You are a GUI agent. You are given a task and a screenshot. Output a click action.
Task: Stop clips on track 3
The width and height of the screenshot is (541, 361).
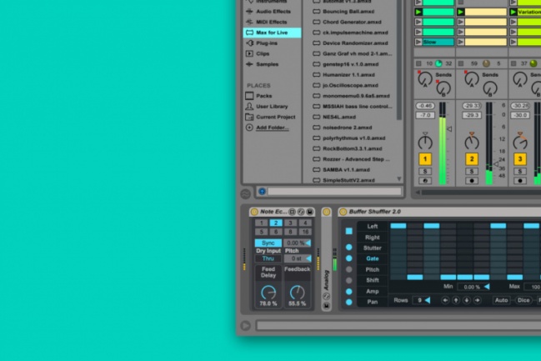[x=513, y=63]
